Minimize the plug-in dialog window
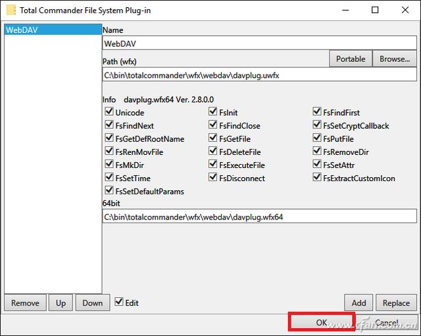The width and height of the screenshot is (421, 336). [345, 11]
